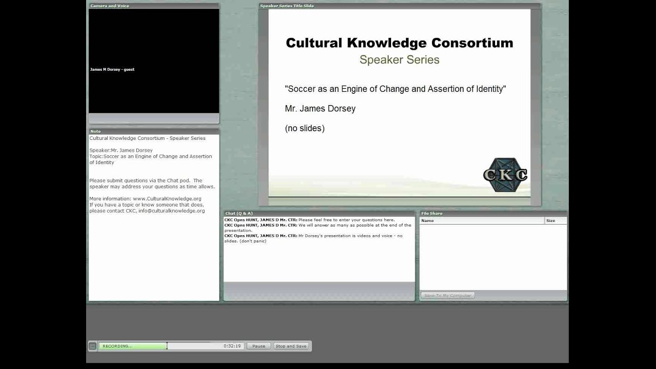Image resolution: width=656 pixels, height=369 pixels.
Task: Click 'Speaker:Mr. James Dorsey' in Note
Action: pyautogui.click(x=121, y=150)
